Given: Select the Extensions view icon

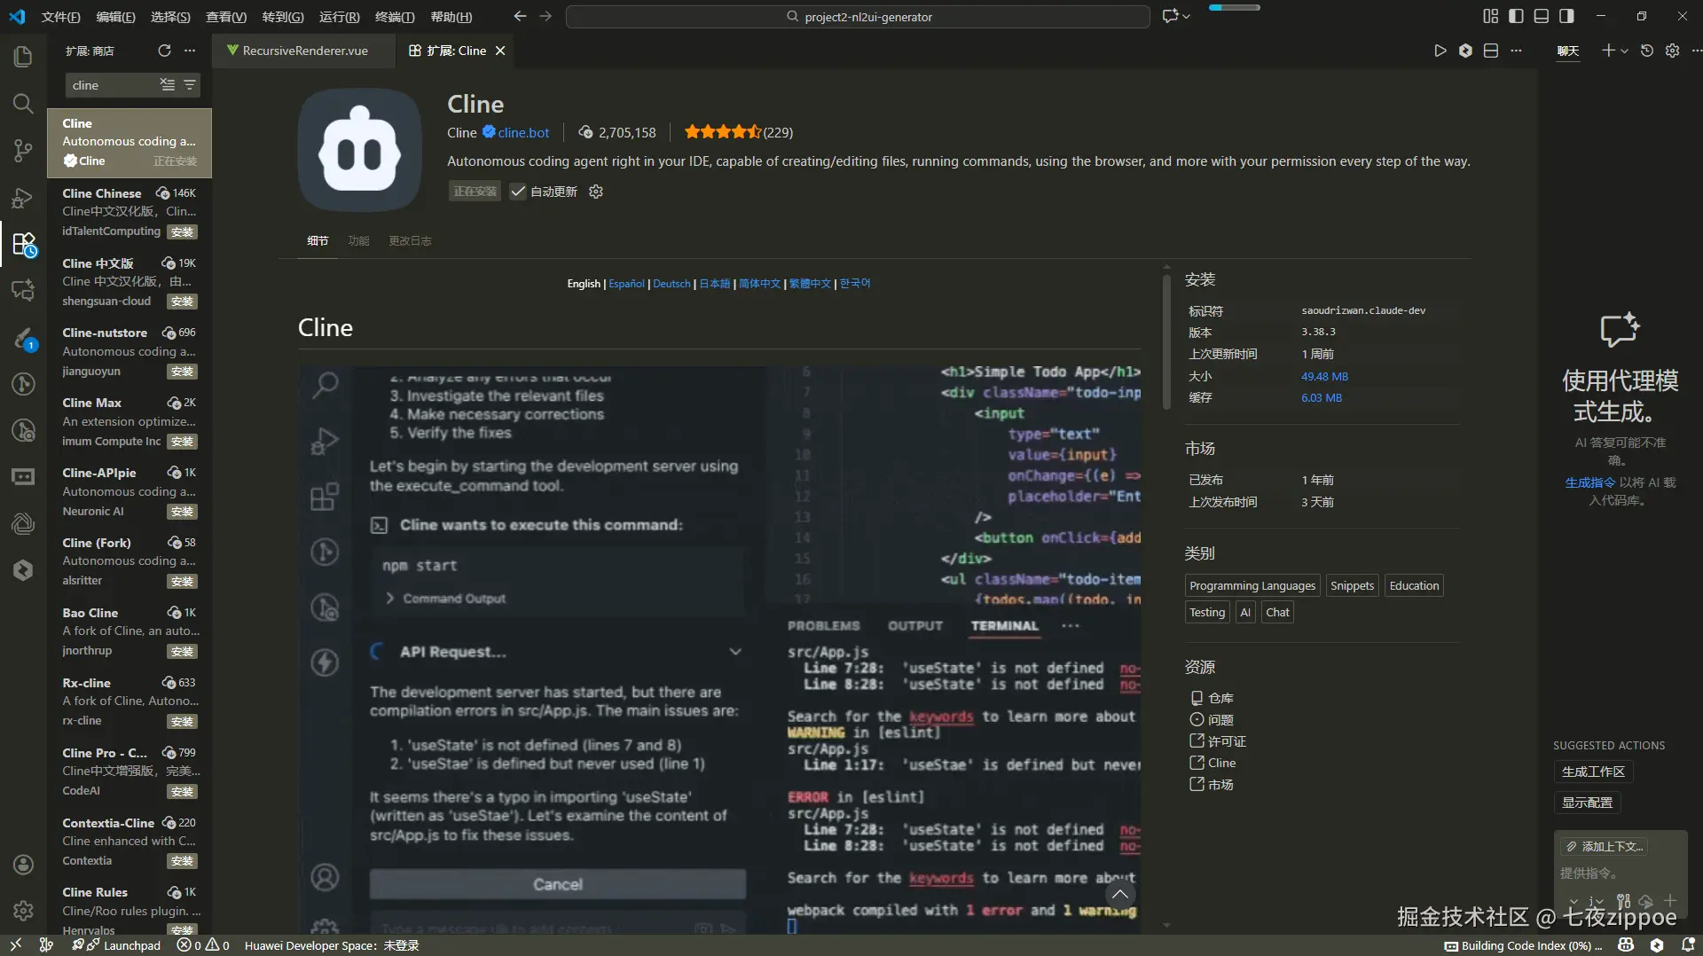Looking at the screenshot, I should click(x=23, y=244).
